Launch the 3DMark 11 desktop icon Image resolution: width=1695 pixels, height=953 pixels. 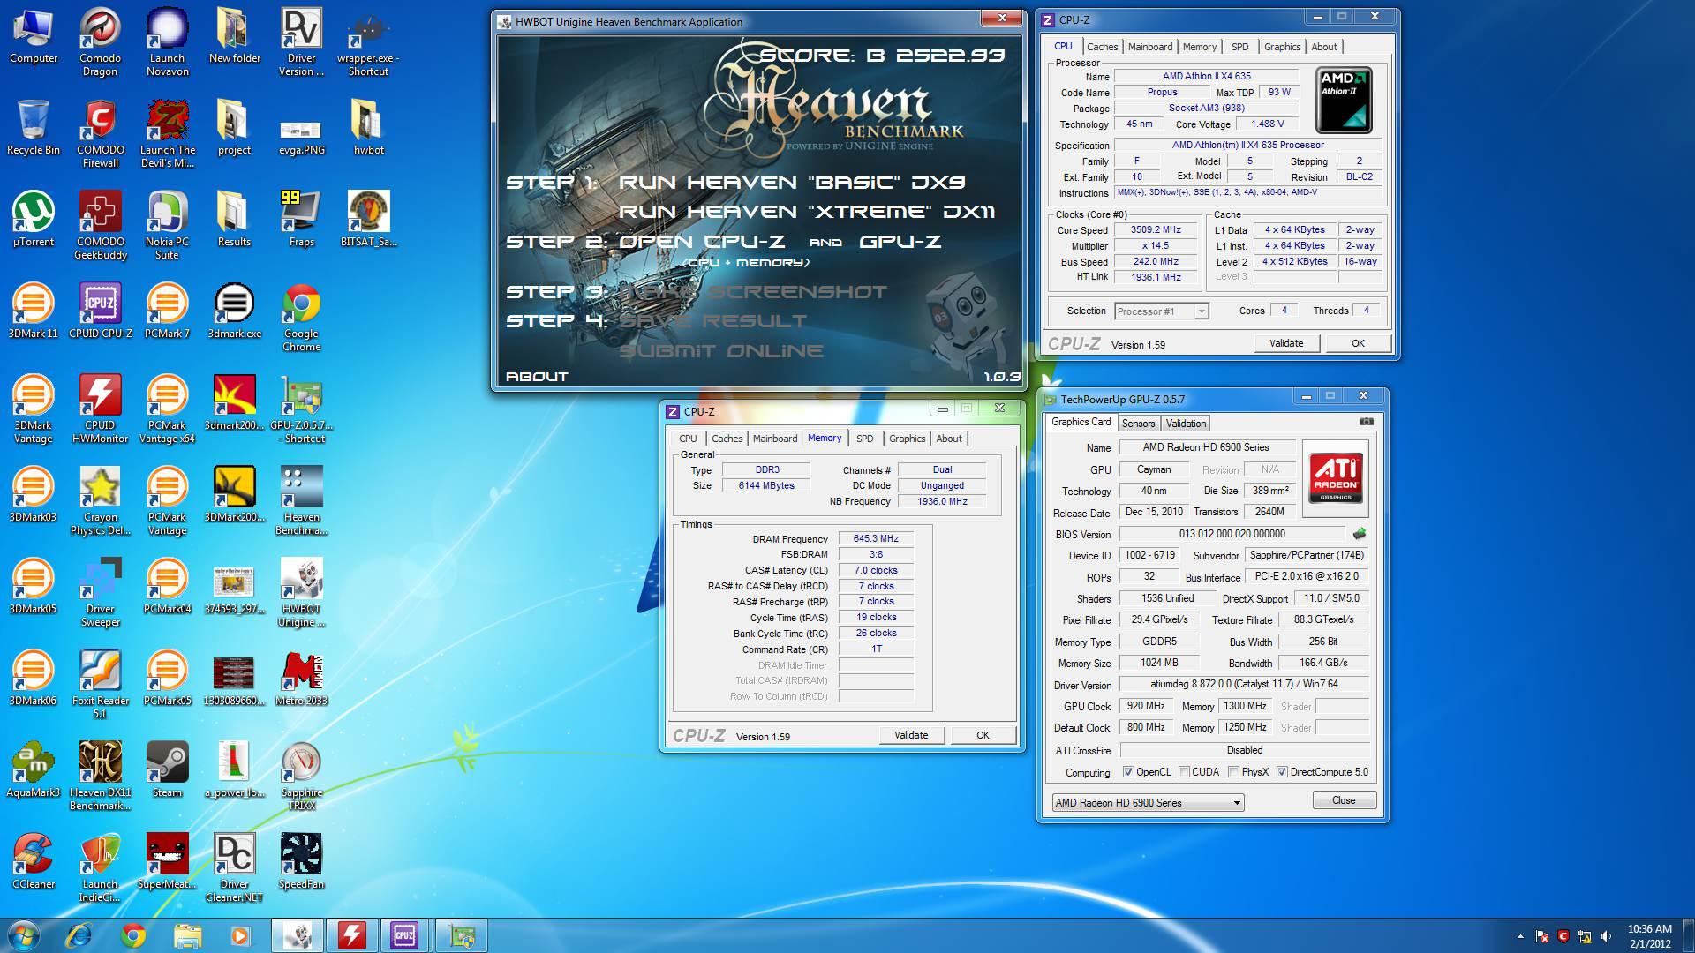click(x=34, y=311)
